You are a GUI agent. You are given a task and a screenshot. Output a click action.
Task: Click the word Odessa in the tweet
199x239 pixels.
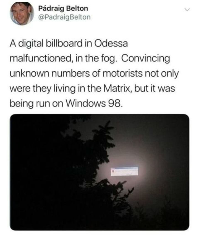[111, 43]
